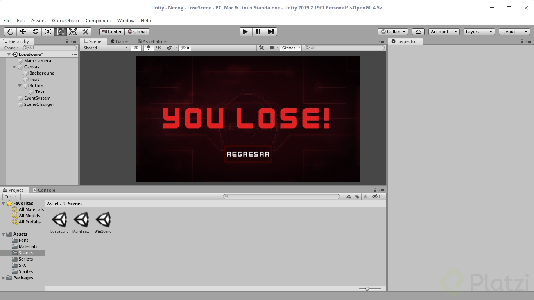Open the Layout dropdown
The width and height of the screenshot is (534, 300).
[514, 32]
